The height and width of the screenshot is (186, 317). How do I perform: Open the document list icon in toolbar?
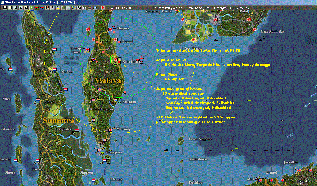tap(10, 8)
